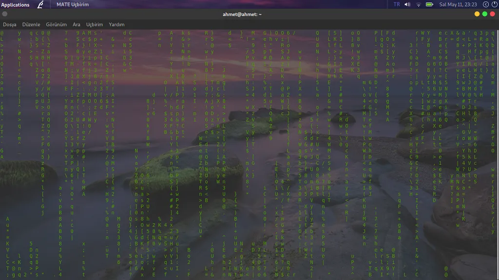Open the Düzenle menu
The image size is (499, 280).
point(31,24)
